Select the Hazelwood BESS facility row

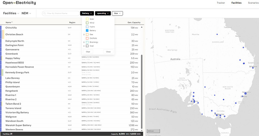tap(71, 63)
